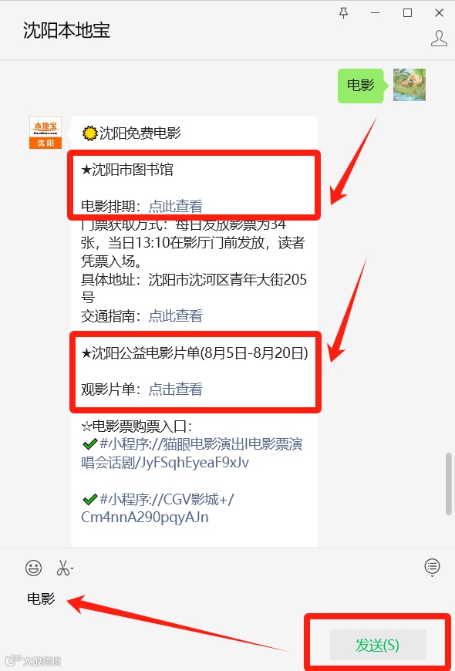Click the 沈阳本地宝 account avatar
This screenshot has width=455, height=671.
click(45, 133)
